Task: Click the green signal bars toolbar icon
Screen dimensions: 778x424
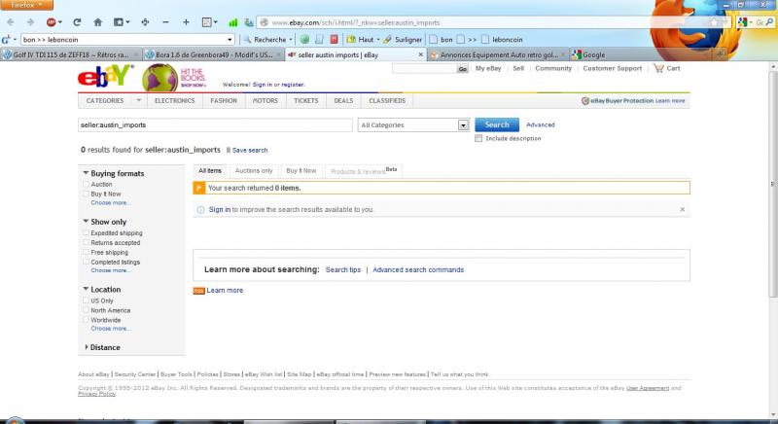Action: tap(233, 22)
